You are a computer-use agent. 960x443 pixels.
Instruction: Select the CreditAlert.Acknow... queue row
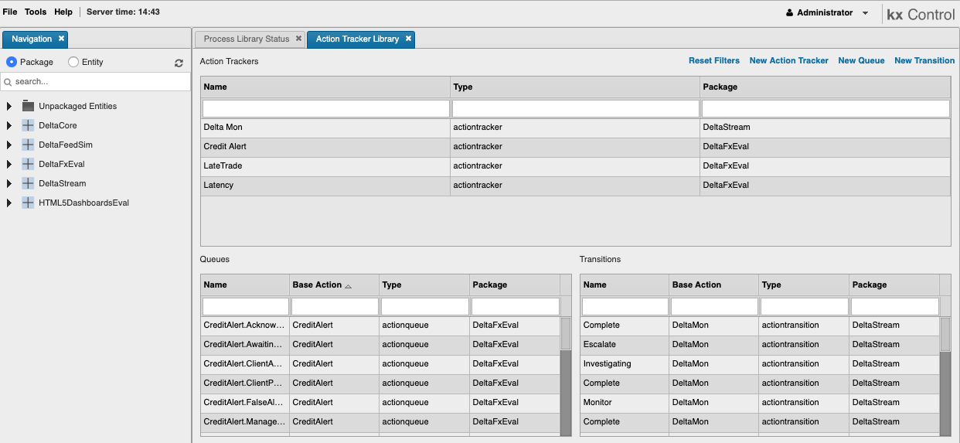click(380, 325)
